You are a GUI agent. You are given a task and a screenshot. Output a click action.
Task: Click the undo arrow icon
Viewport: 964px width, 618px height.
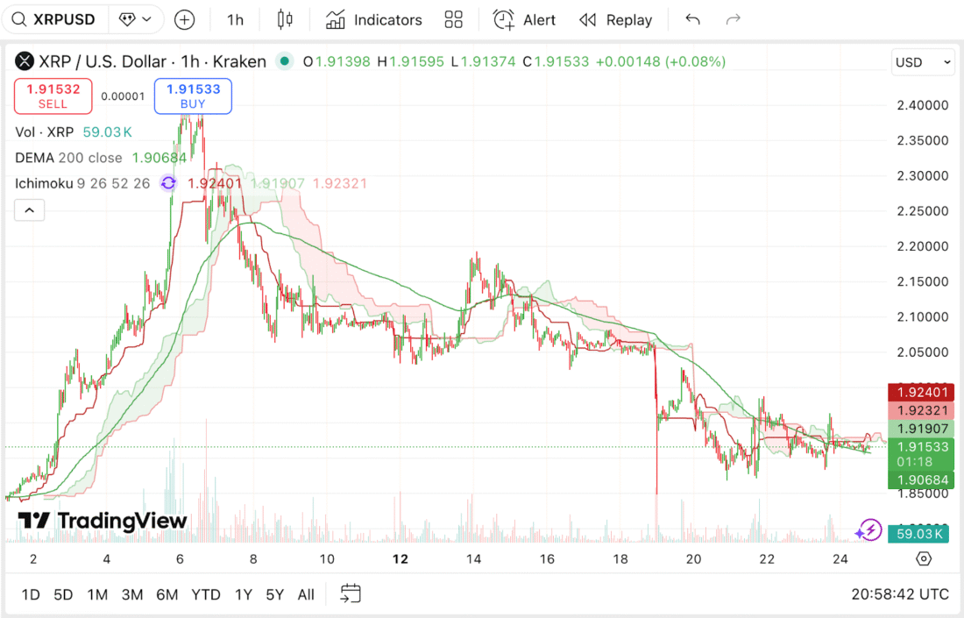[691, 19]
